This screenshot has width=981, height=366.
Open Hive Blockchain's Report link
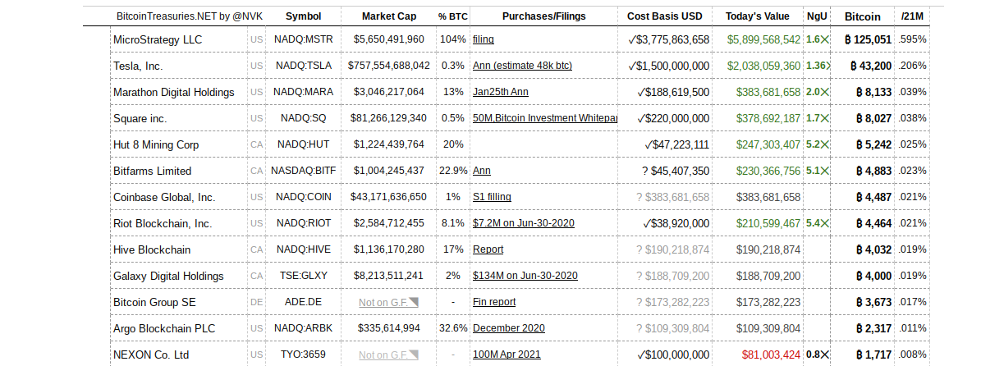click(488, 249)
